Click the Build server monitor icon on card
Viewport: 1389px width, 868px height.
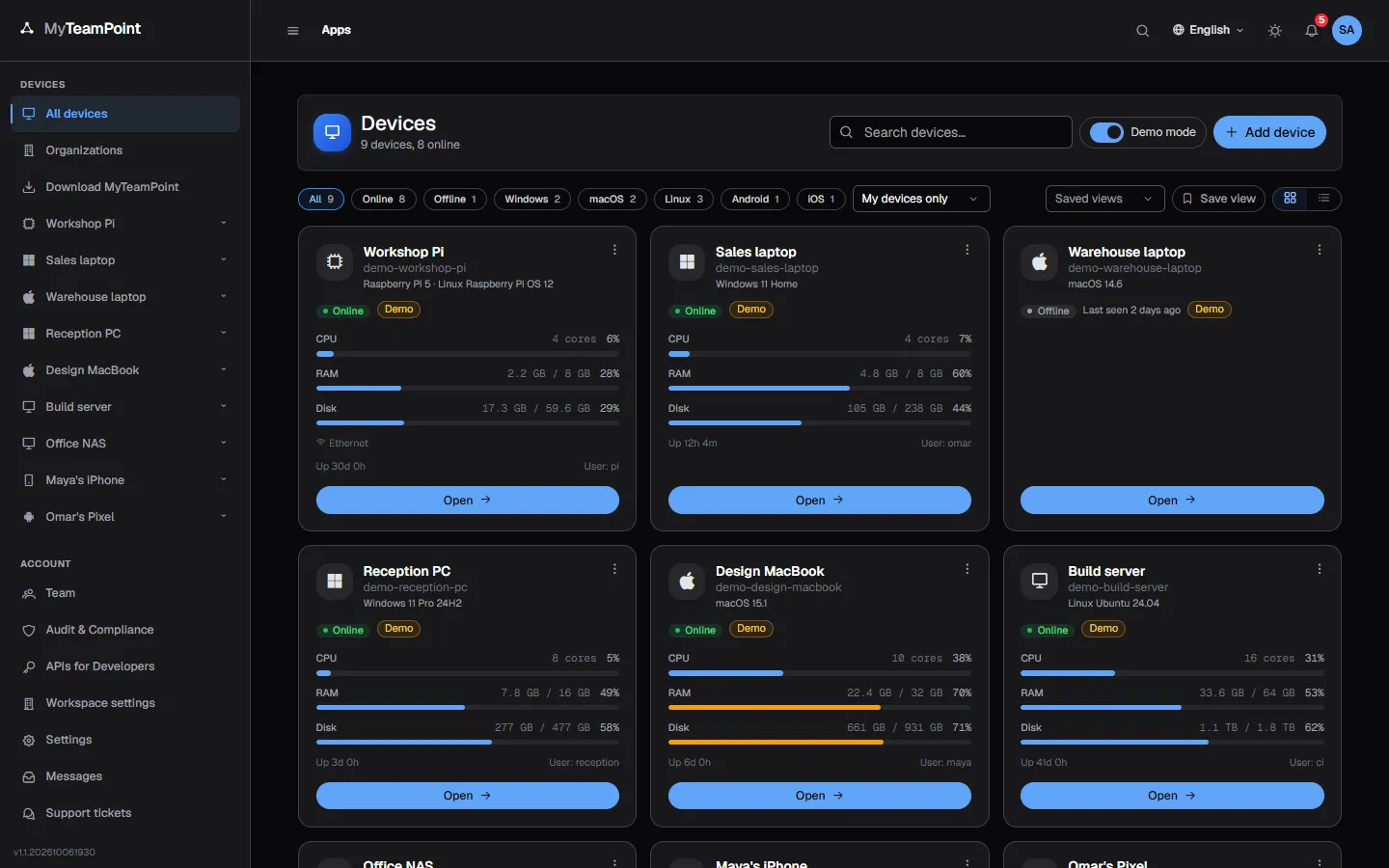[x=1039, y=581]
